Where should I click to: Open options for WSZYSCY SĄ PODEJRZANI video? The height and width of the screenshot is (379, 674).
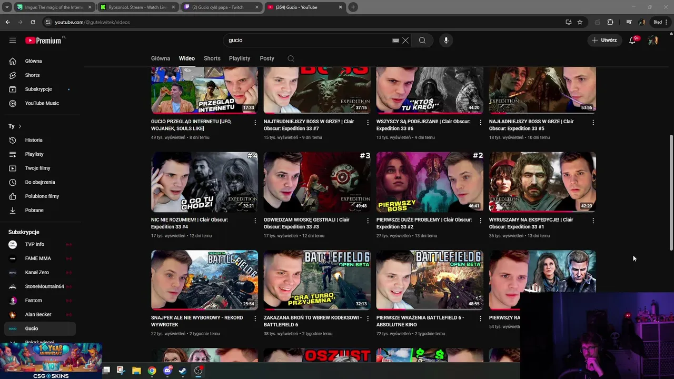point(480,122)
